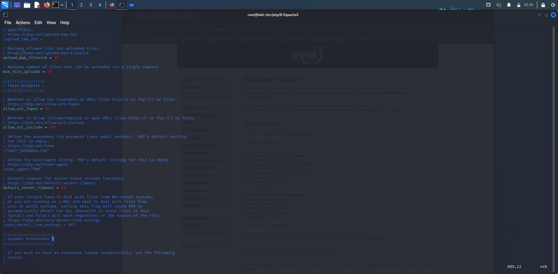Open the text editor launcher in the taskbar
Viewport: 558px width, 274px height.
(37, 5)
